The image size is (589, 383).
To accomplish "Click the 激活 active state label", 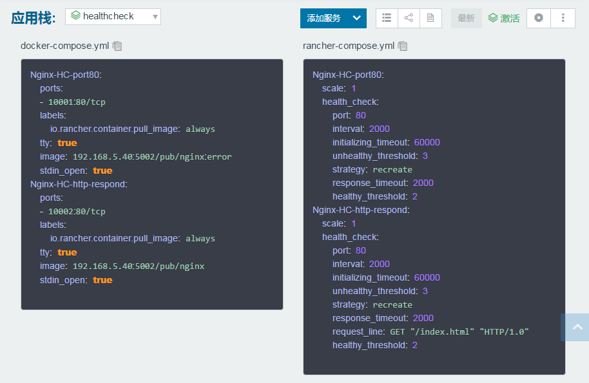I will click(503, 18).
